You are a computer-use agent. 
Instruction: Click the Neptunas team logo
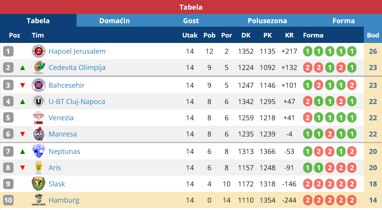pyautogui.click(x=38, y=151)
